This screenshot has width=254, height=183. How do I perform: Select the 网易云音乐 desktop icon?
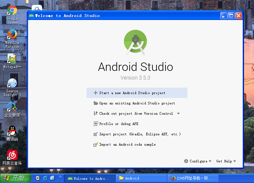point(12,158)
